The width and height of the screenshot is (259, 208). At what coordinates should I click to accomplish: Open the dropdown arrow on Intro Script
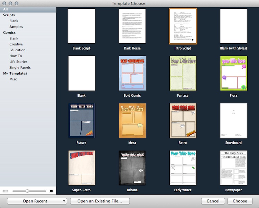(x=193, y=40)
